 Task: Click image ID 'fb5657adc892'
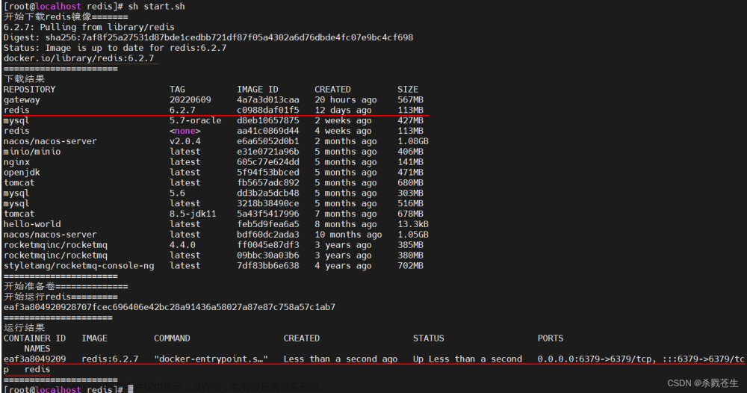tap(267, 182)
